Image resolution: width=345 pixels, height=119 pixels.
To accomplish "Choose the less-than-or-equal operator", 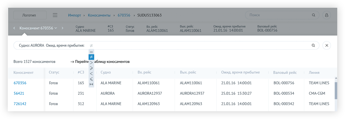I will (91, 79).
